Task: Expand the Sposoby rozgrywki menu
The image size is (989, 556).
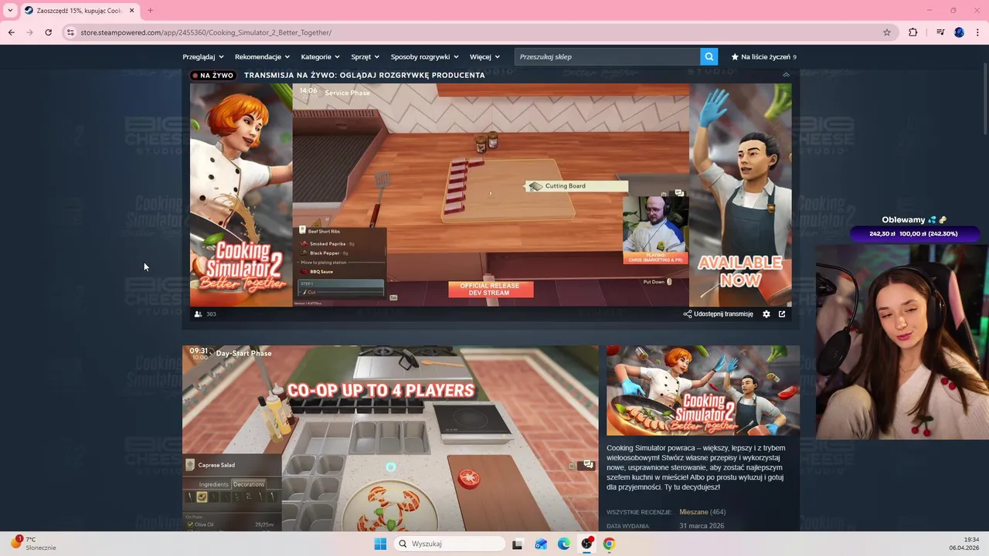Action: tap(425, 56)
